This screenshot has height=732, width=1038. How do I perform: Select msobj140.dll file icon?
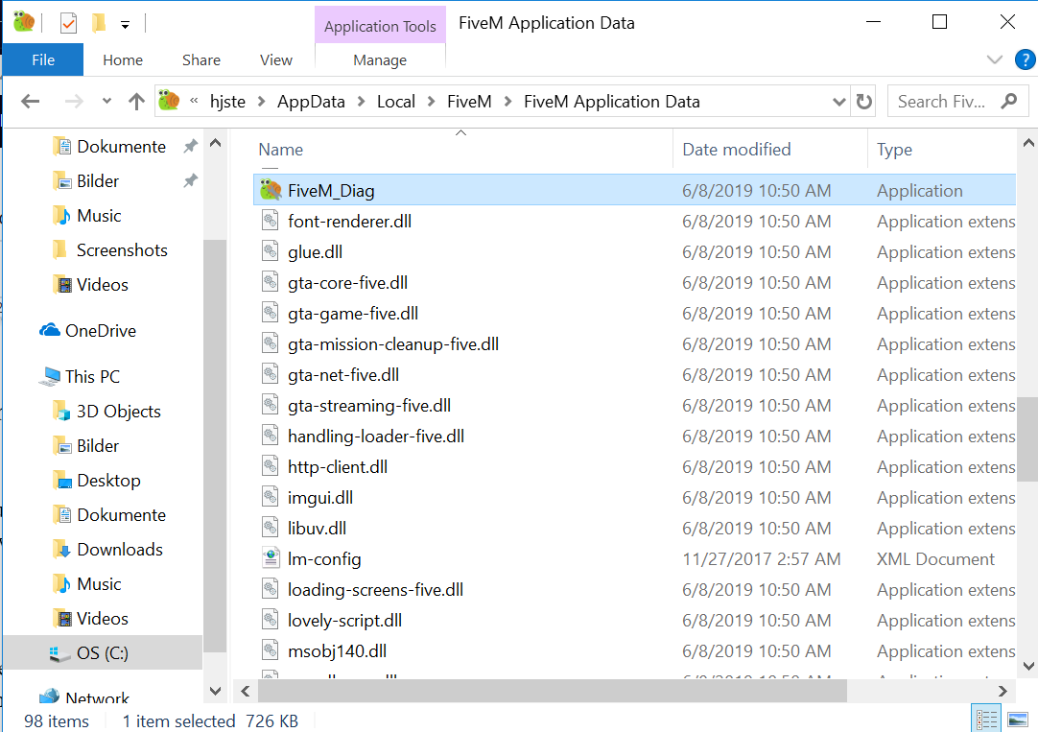click(271, 650)
